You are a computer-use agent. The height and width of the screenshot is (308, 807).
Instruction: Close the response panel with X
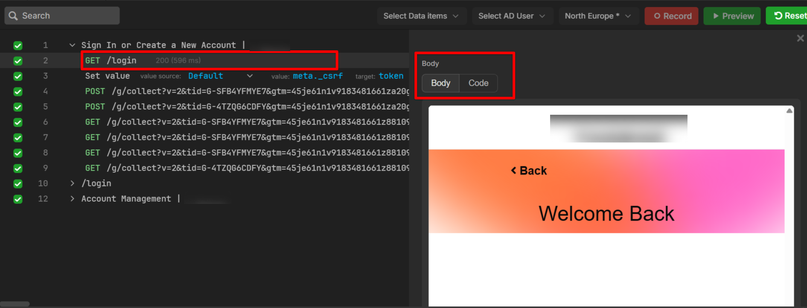pos(800,38)
